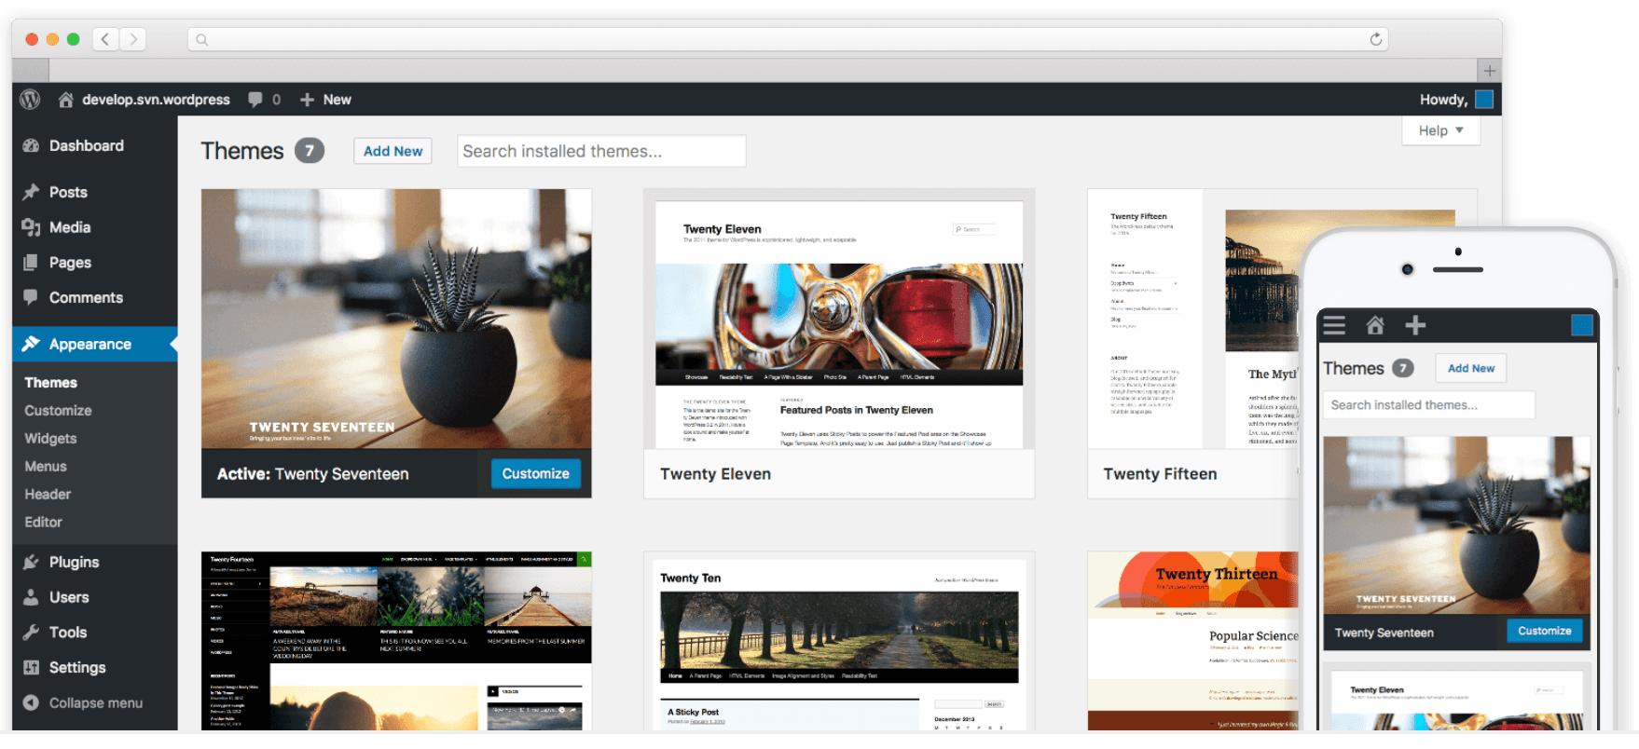Viewport: 1639px width, 749px height.
Task: Click the Posts pushpin icon
Action: click(31, 192)
